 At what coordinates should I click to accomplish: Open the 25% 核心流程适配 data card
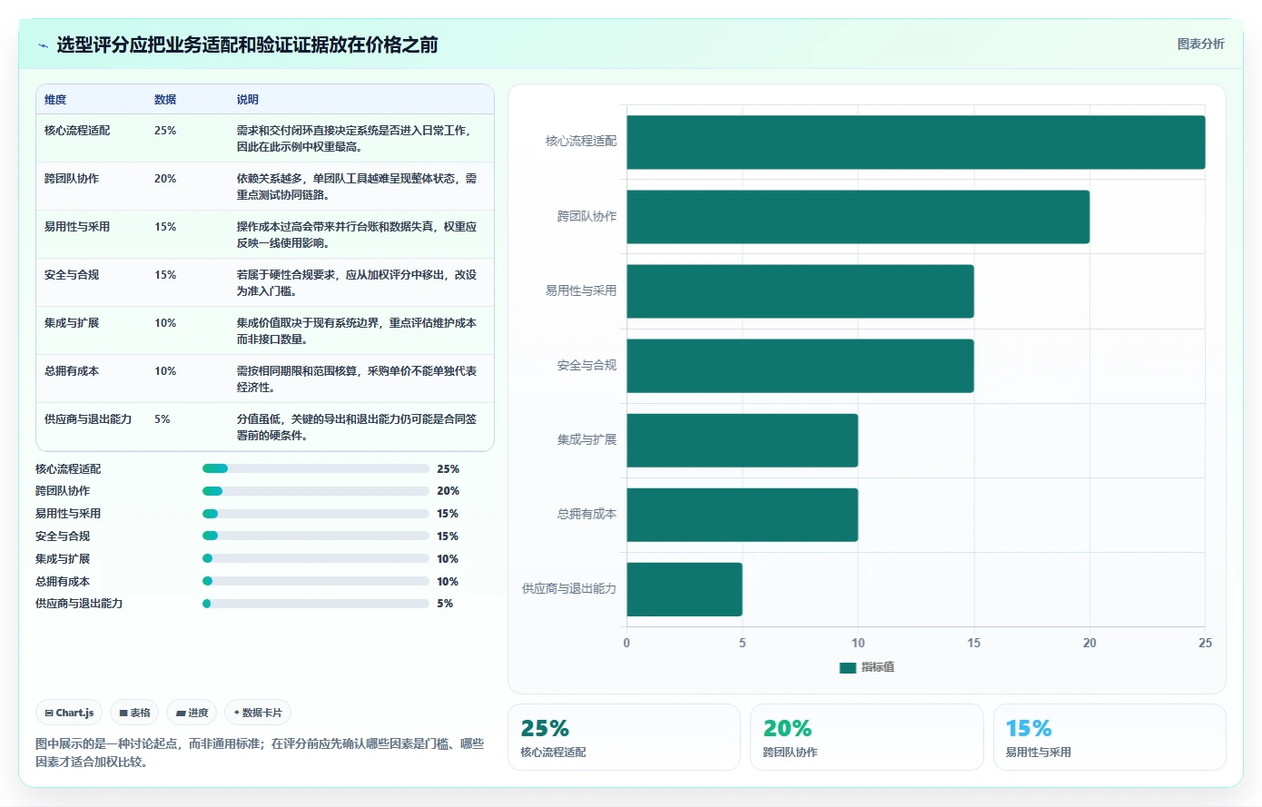(624, 737)
